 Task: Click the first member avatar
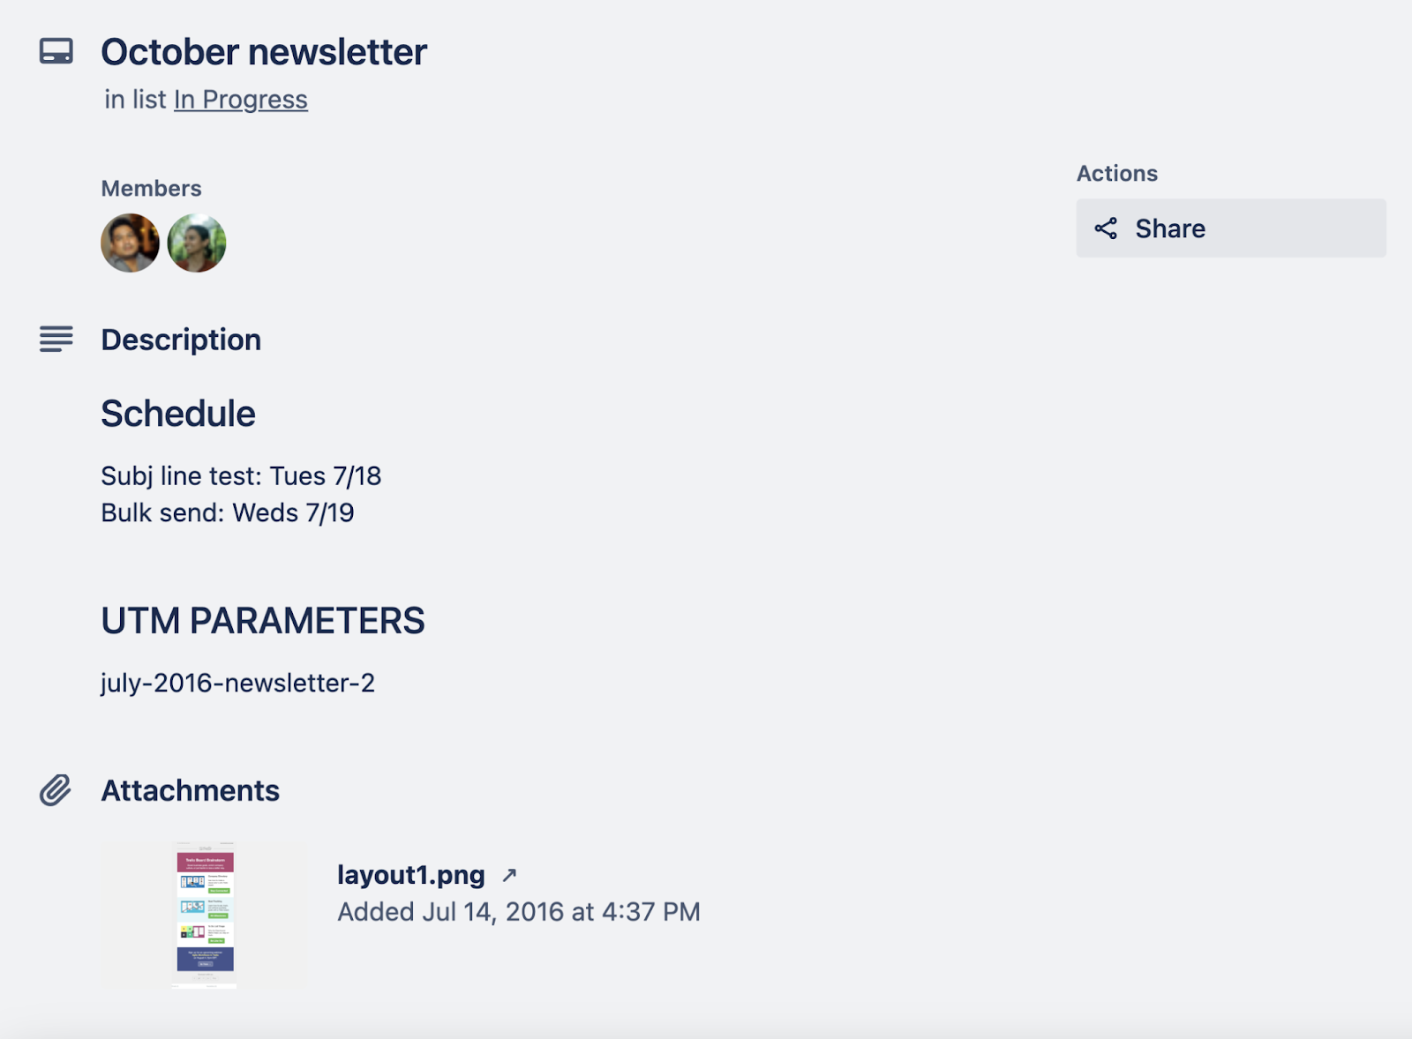[130, 243]
